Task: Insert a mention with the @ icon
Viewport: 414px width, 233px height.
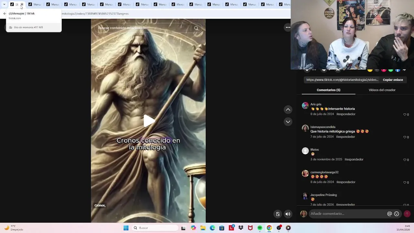Action: 389,214
